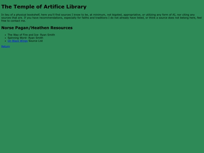Click 'The Temple of Artifice Library' heading
The height and width of the screenshot is (153, 204).
44,7
